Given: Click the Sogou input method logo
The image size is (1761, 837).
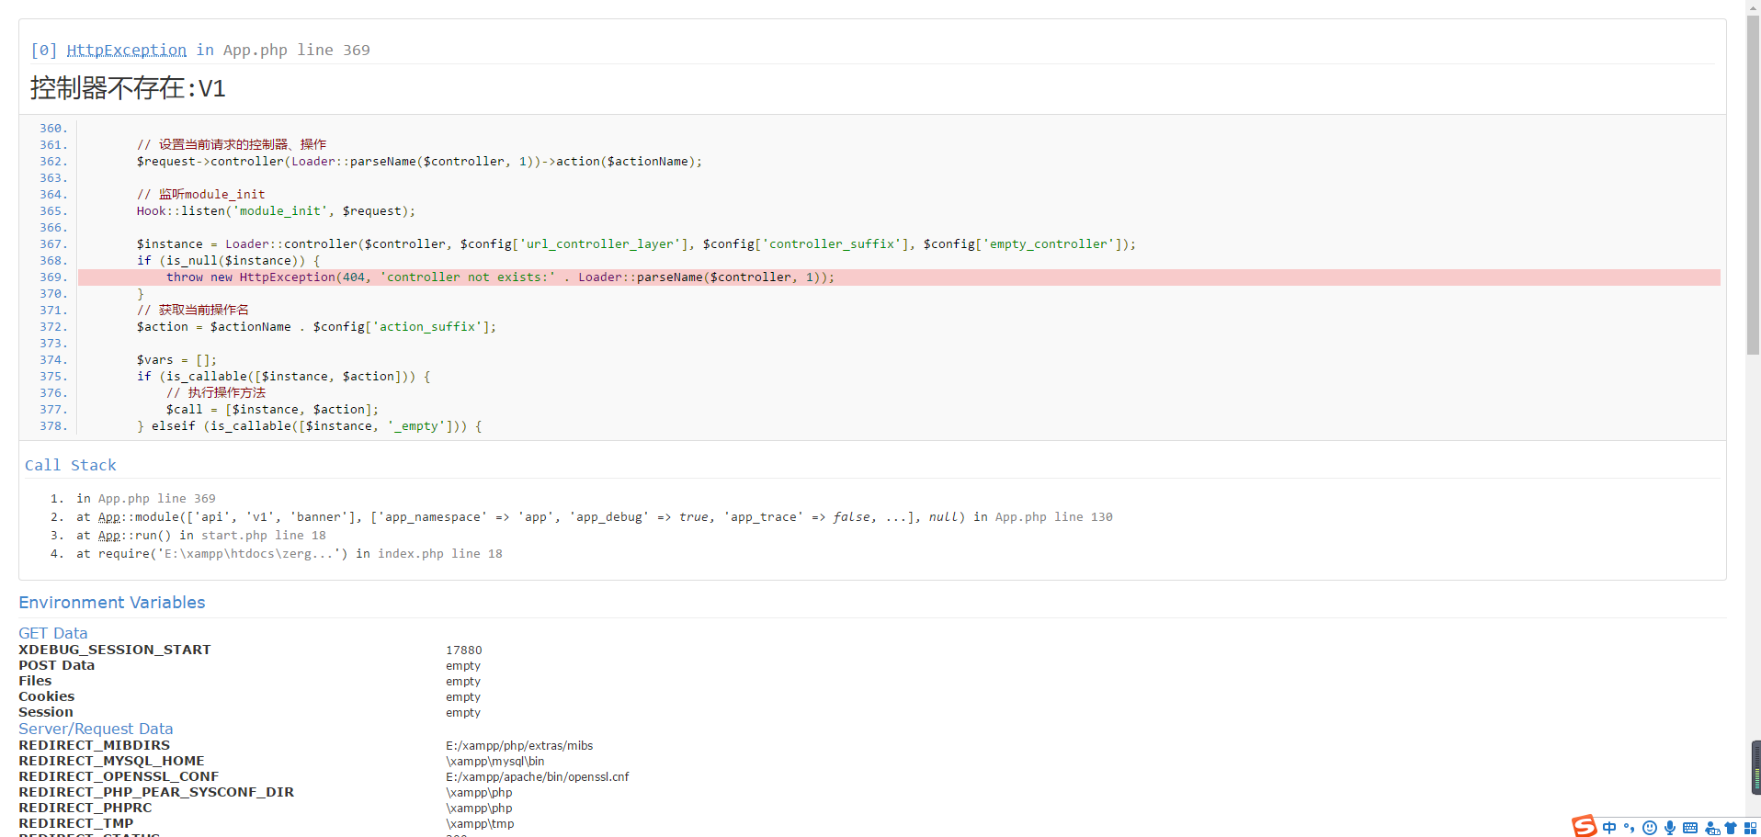Looking at the screenshot, I should pyautogui.click(x=1584, y=826).
